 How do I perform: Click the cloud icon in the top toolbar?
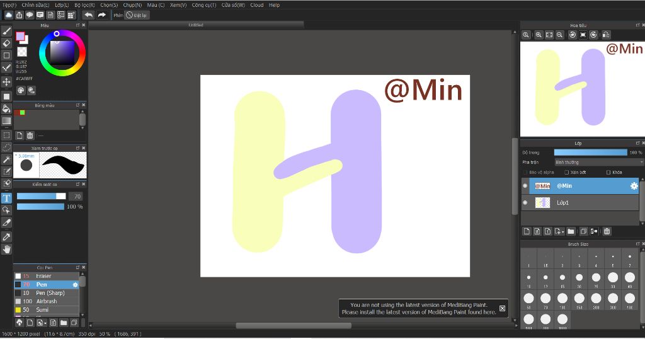[x=9, y=15]
